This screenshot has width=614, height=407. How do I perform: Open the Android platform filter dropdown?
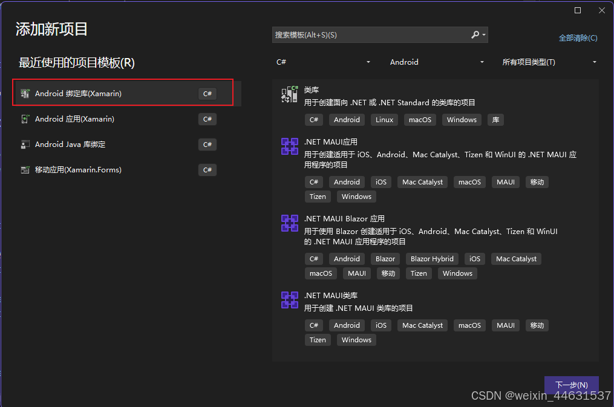[x=437, y=62]
